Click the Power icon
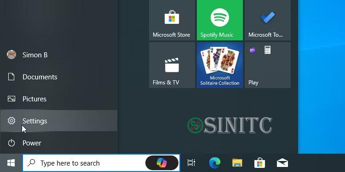Screen dimensions: 345x172 point(11,143)
